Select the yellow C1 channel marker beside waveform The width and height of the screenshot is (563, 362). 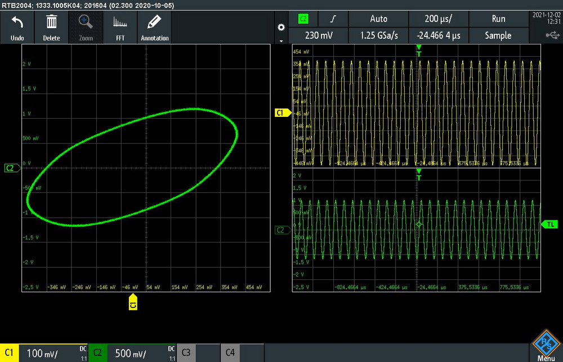282,113
